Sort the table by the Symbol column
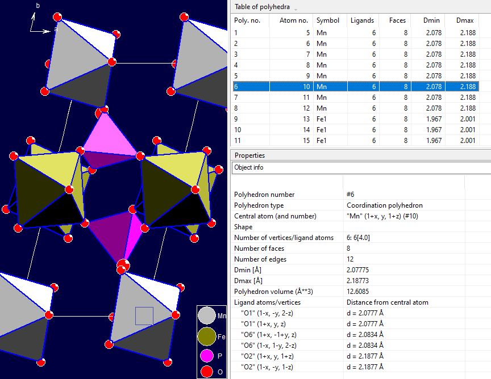 tap(330, 20)
